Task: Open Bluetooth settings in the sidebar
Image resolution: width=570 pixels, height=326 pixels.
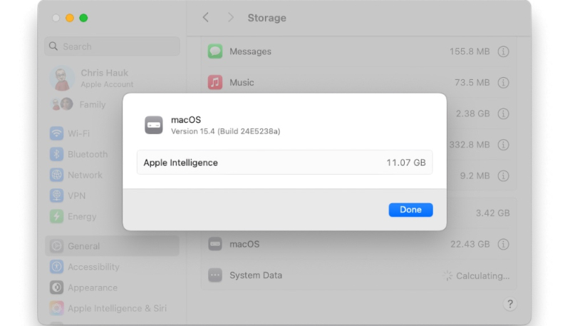Action: coord(87,154)
